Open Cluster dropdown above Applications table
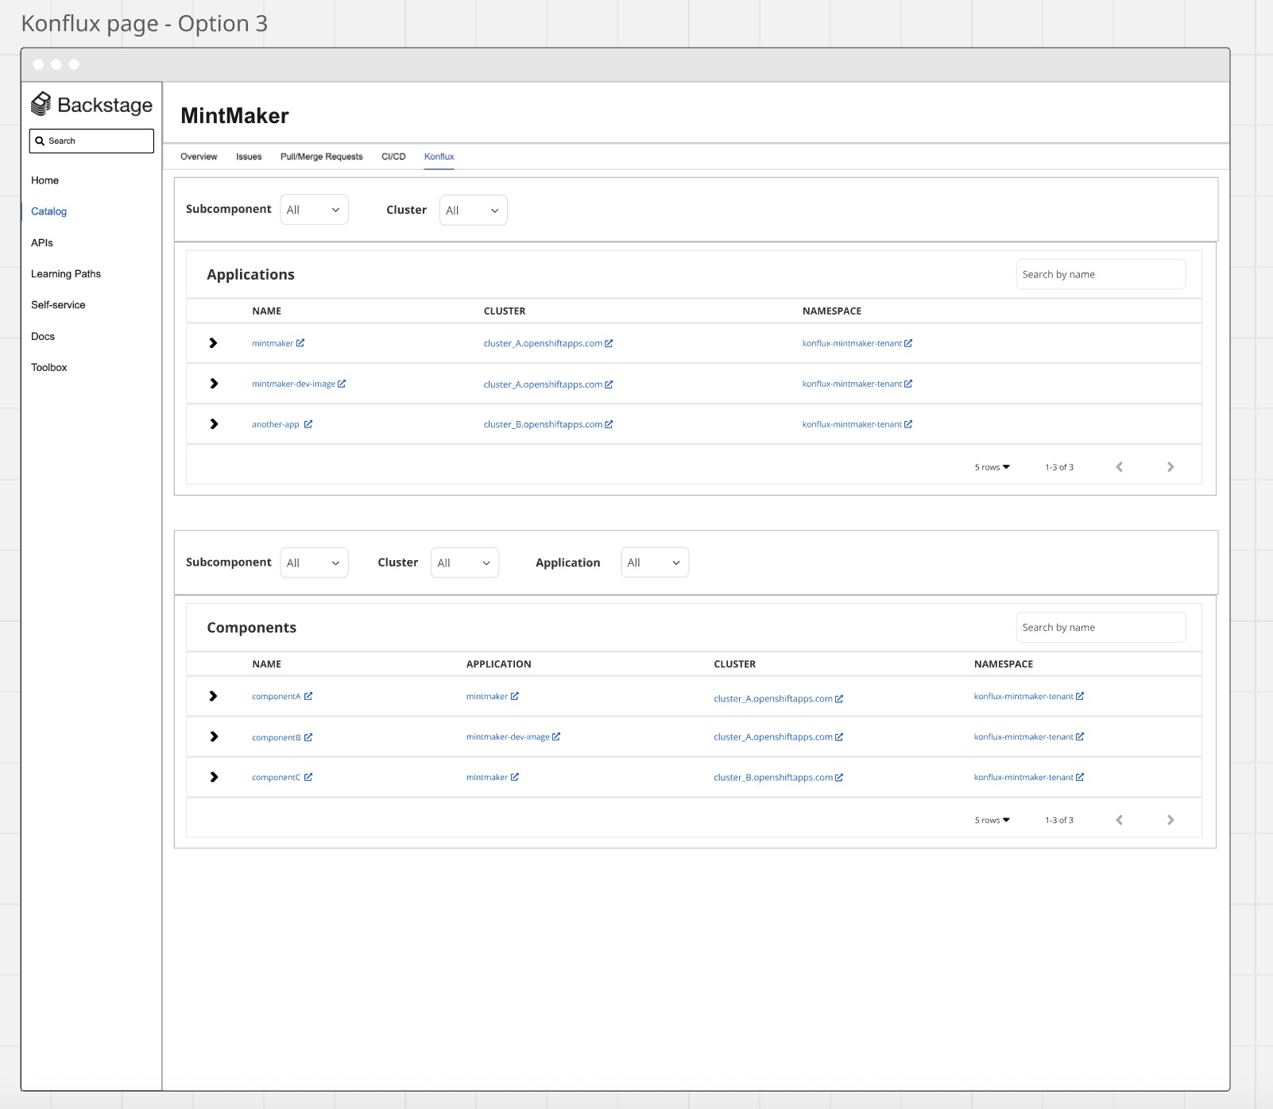This screenshot has height=1109, width=1273. 473,211
